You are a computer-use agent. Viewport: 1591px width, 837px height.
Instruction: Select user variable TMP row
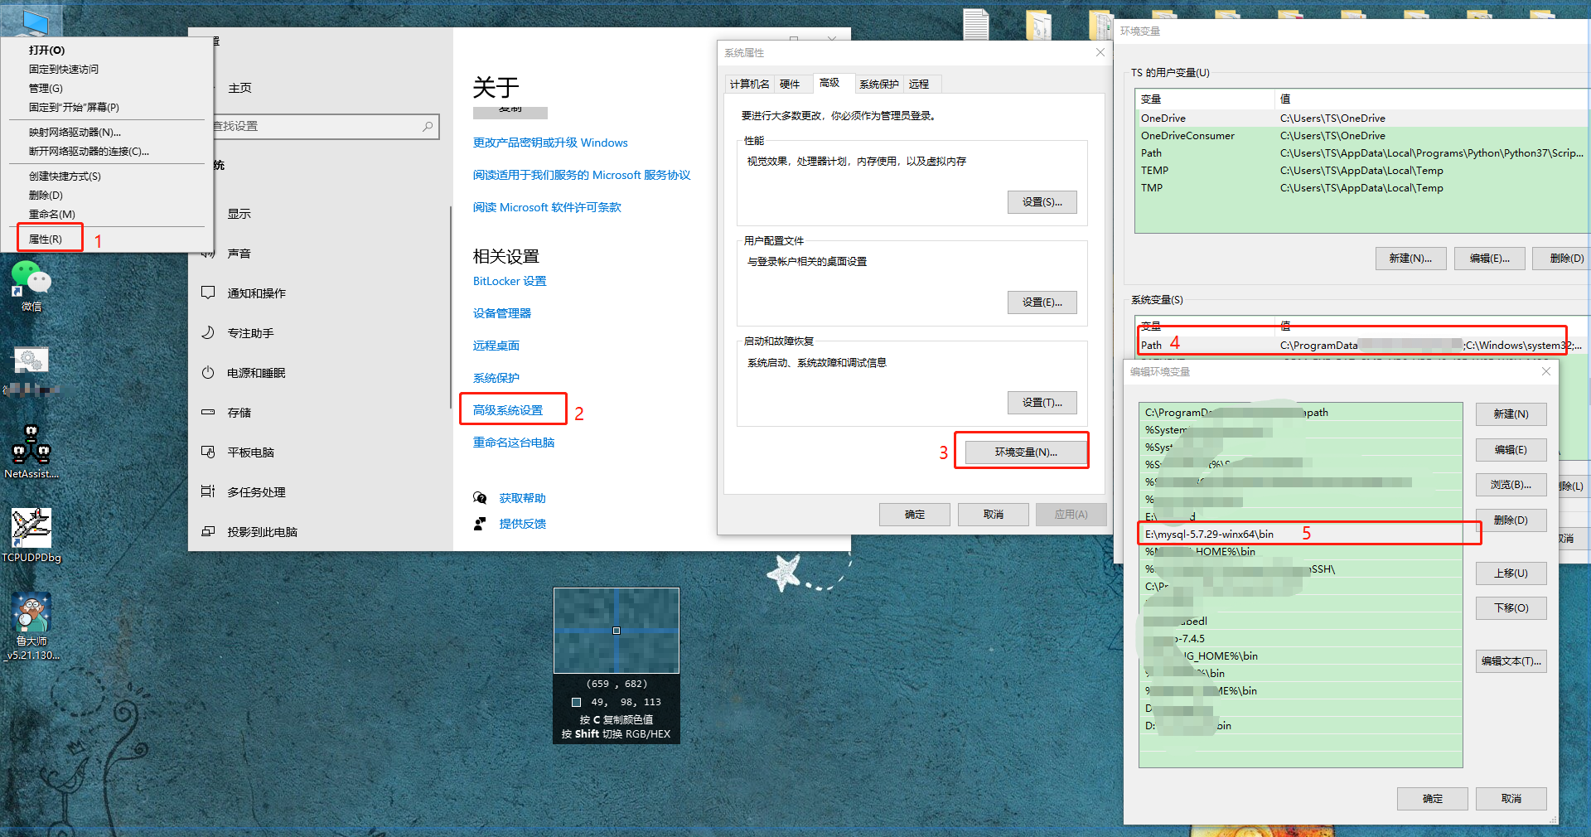coord(1361,188)
